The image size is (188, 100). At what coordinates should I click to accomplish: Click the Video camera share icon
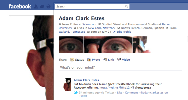pyautogui.click(x=119, y=60)
